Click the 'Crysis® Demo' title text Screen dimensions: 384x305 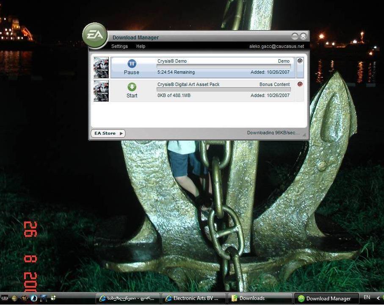coord(172,61)
